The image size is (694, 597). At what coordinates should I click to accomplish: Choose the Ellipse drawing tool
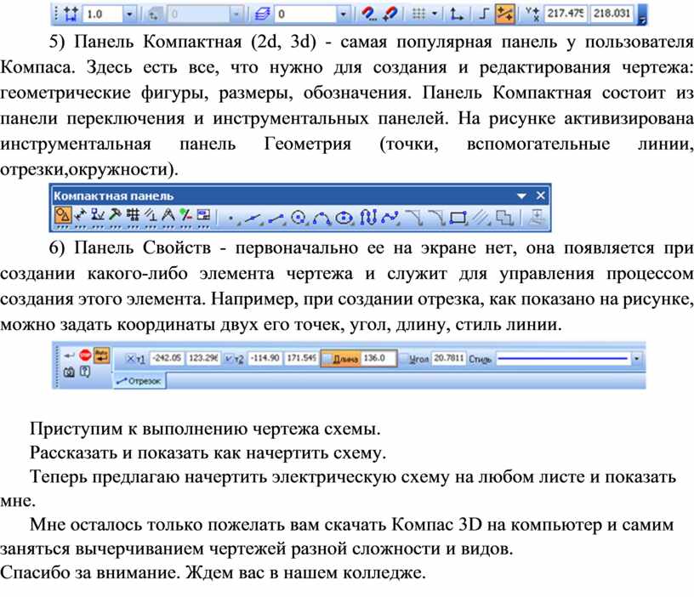[x=344, y=218]
